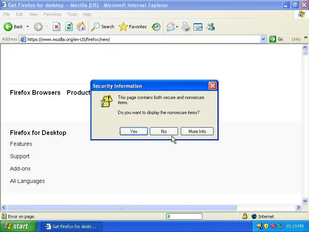Open the Windows start button
This screenshot has height=232, width=309.
pyautogui.click(x=19, y=226)
